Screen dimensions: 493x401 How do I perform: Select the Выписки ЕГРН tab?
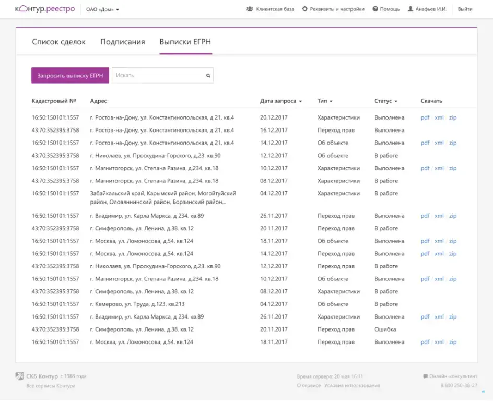[x=185, y=42]
